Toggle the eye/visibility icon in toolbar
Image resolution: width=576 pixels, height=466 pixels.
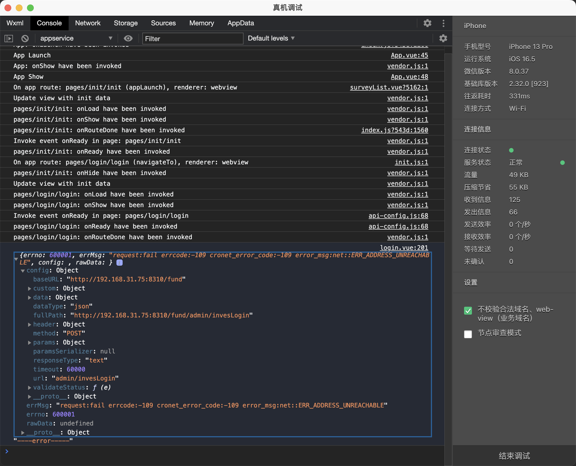[x=127, y=38]
